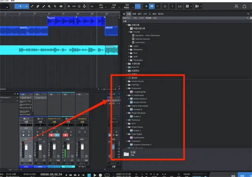Open the video player film icon
The width and height of the screenshot is (252, 177).
click(x=180, y=6)
